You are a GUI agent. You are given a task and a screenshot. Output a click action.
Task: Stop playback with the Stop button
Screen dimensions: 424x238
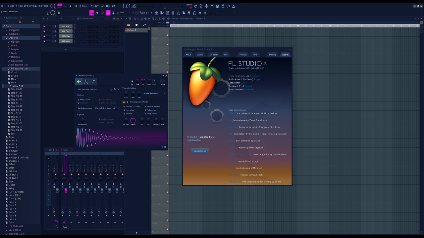tap(70, 6)
